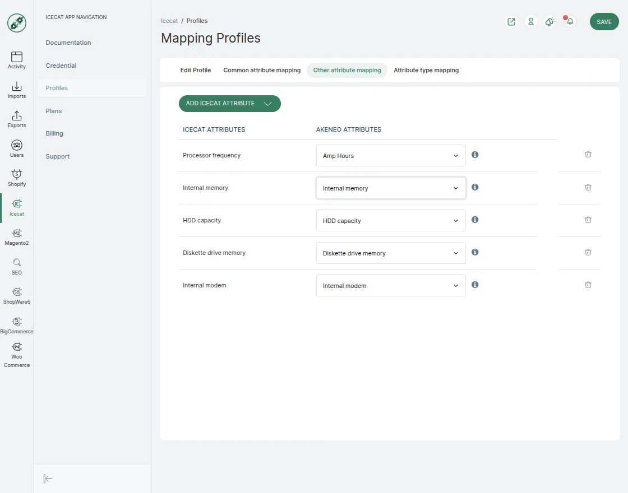Navigate to Billing in the app menu
Image resolution: width=628 pixels, height=493 pixels.
[x=54, y=133]
